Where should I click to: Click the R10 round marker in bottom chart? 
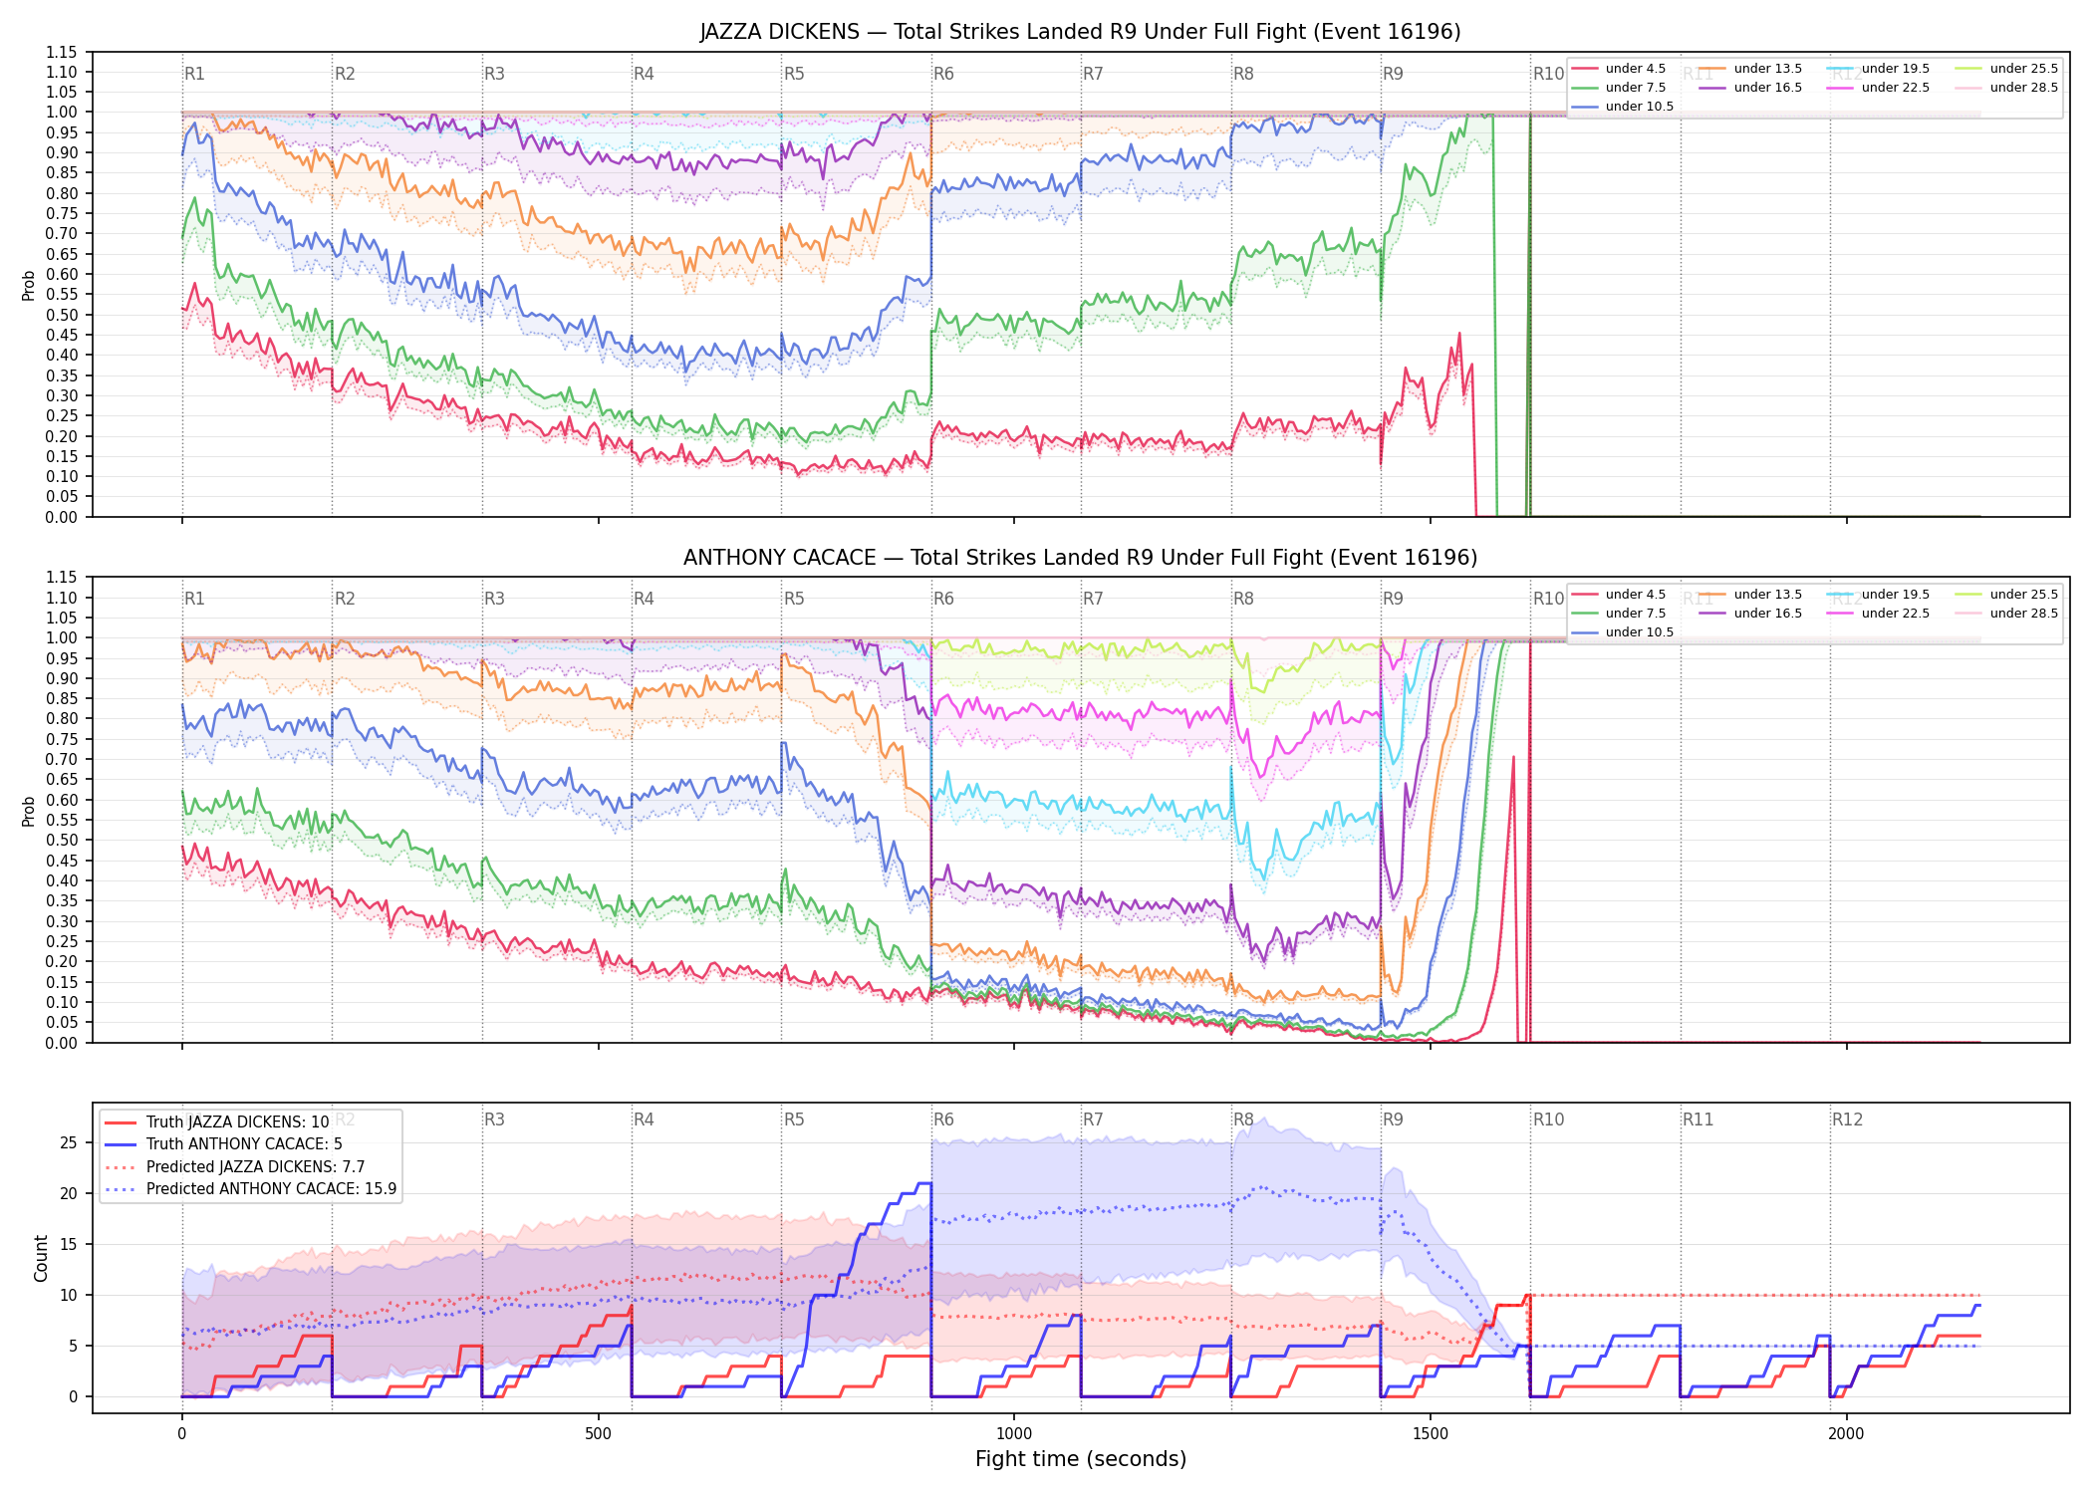tap(1548, 1120)
